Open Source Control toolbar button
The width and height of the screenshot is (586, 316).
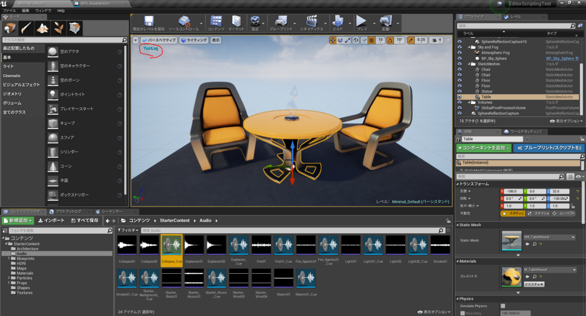click(184, 23)
